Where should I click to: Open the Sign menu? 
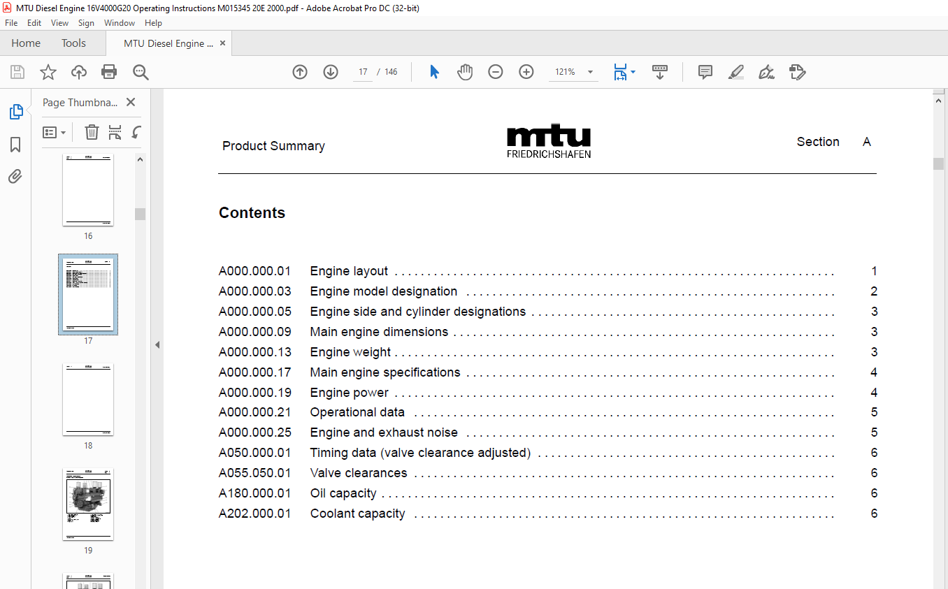coord(87,23)
